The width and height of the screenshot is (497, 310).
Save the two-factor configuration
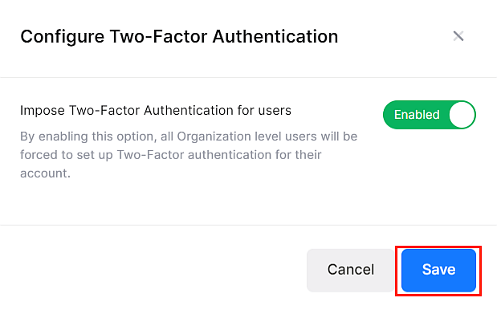[438, 271]
